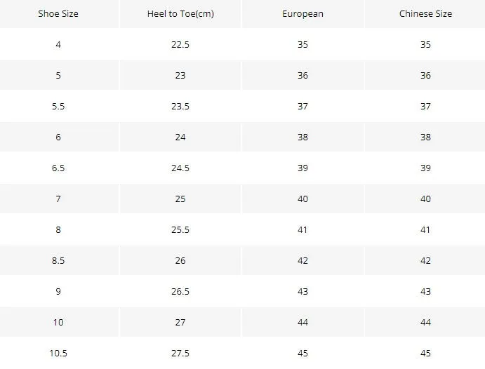Click the 26.5 cm measurement cell
Image resolution: width=485 pixels, height=369 pixels.
tap(180, 292)
